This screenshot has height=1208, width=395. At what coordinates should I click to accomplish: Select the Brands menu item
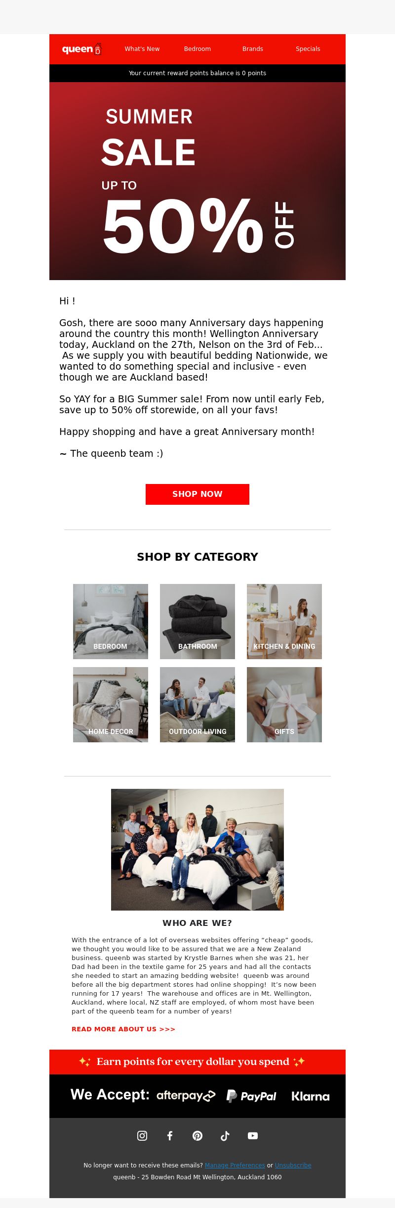coord(253,49)
